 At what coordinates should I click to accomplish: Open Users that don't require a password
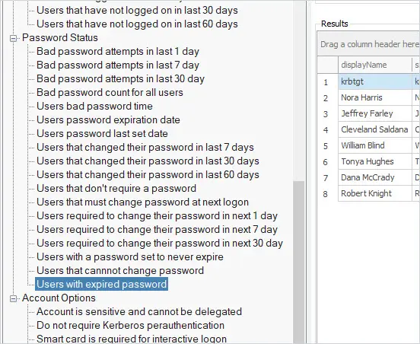coord(116,188)
